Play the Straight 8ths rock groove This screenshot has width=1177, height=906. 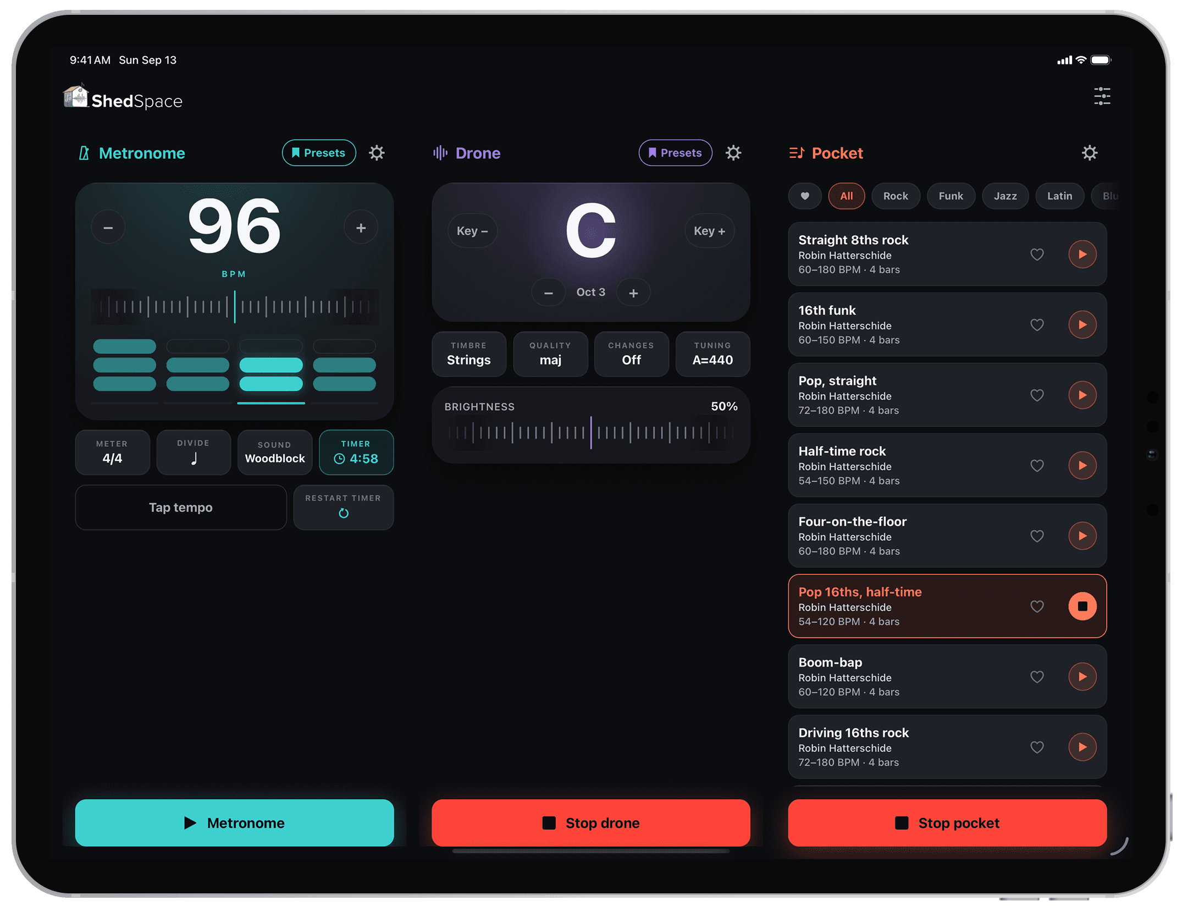[1082, 255]
